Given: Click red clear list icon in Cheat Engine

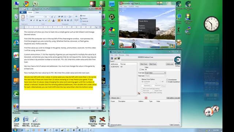Looking at the screenshot, I should point(146,98).
